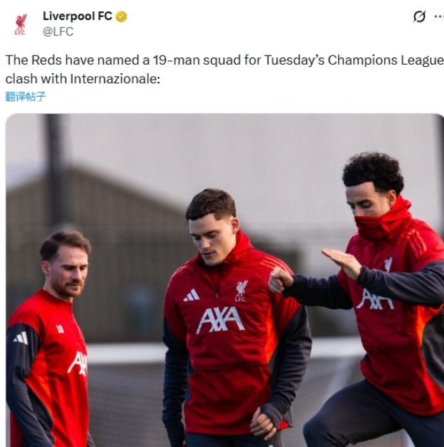Click the gold verified badge
Image resolution: width=444 pixels, height=447 pixels.
[x=121, y=16]
